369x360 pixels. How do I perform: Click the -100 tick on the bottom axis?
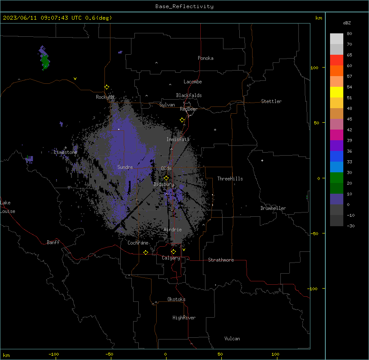54,354
